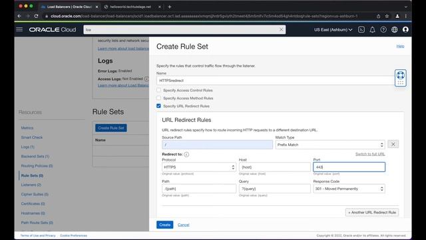This screenshot has width=426, height=240.
Task: Select Metrics in the Resources list
Action: (27, 128)
